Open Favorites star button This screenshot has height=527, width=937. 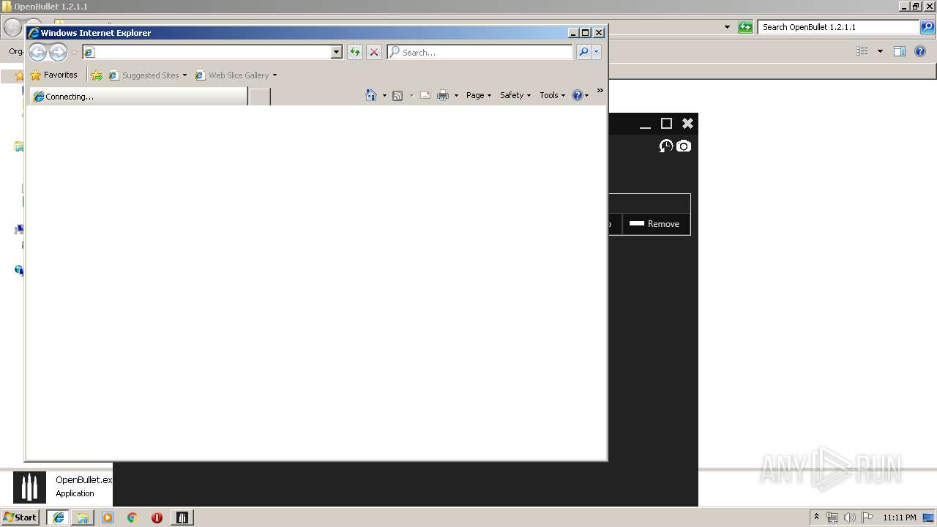pos(53,75)
